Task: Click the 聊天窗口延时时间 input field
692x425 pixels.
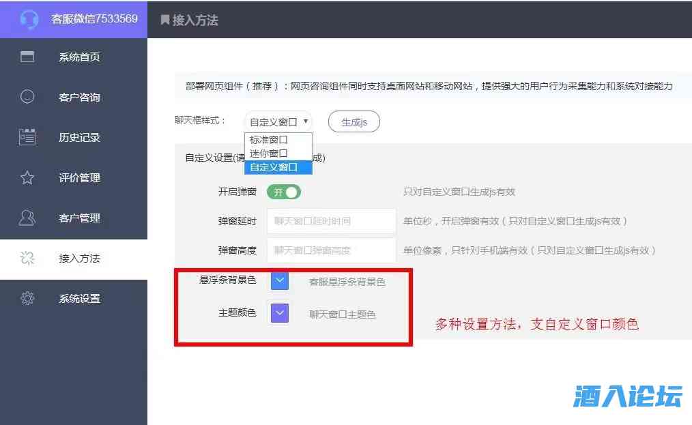Action: tap(332, 221)
